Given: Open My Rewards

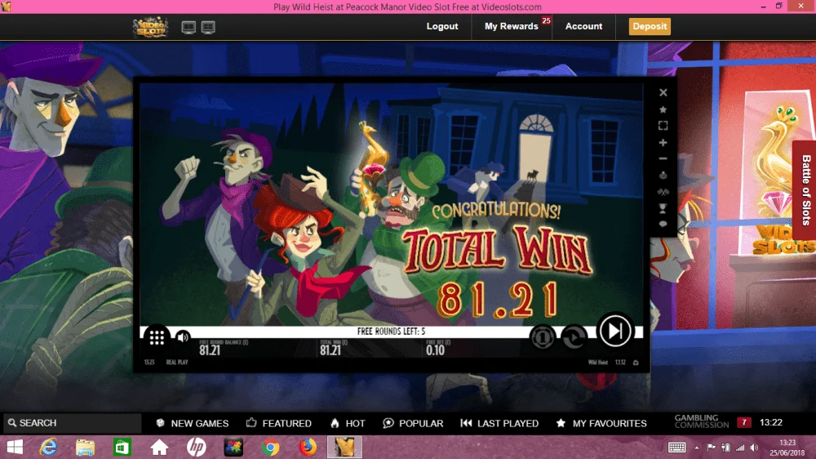Looking at the screenshot, I should (512, 26).
